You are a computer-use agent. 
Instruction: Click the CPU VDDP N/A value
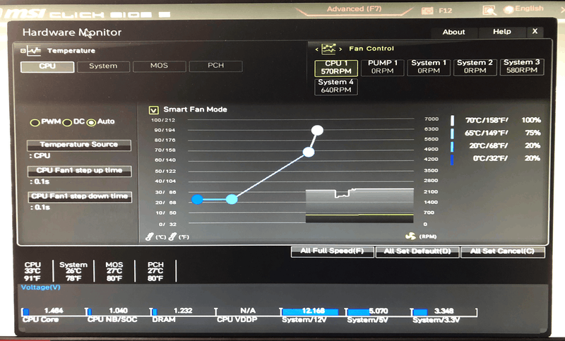[x=248, y=311]
